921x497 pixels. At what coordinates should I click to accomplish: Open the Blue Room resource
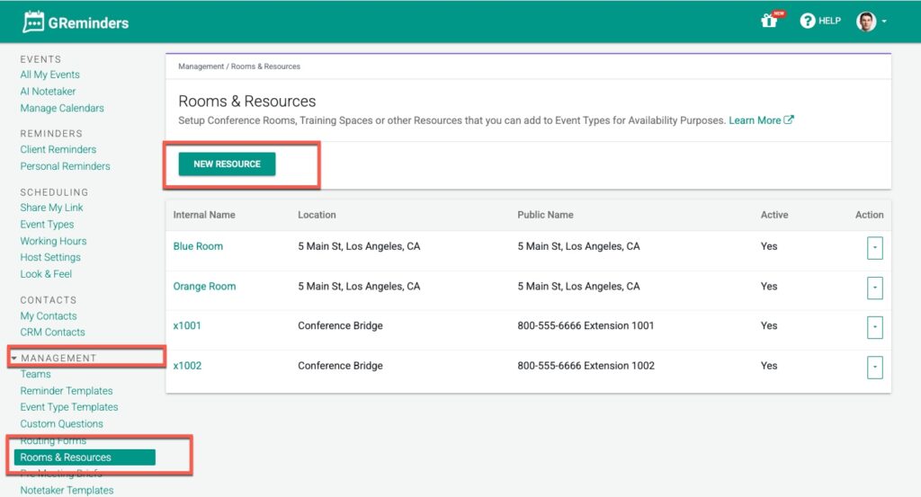tap(198, 246)
